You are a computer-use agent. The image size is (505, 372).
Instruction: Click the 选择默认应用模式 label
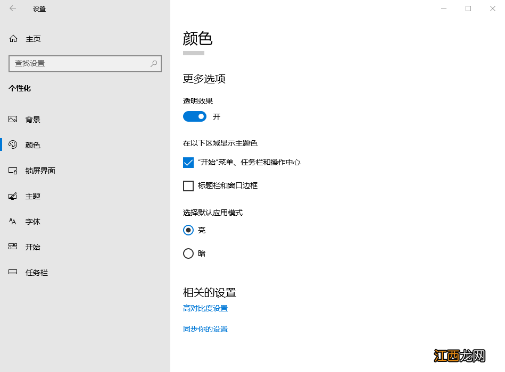213,213
